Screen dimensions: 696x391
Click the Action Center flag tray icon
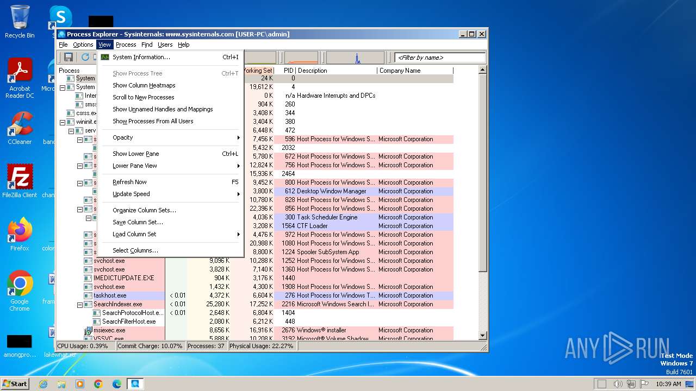pyautogui.click(x=644, y=384)
